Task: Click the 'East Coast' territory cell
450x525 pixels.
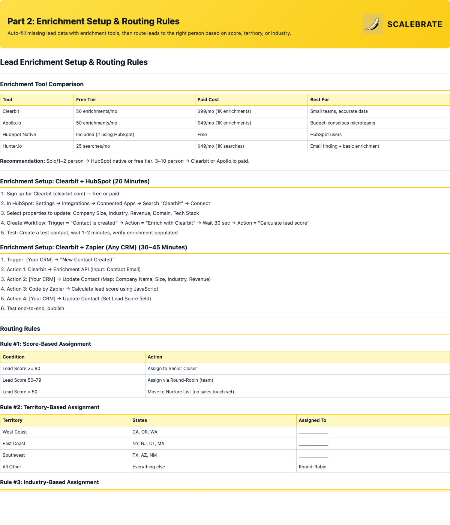Action: (65, 444)
